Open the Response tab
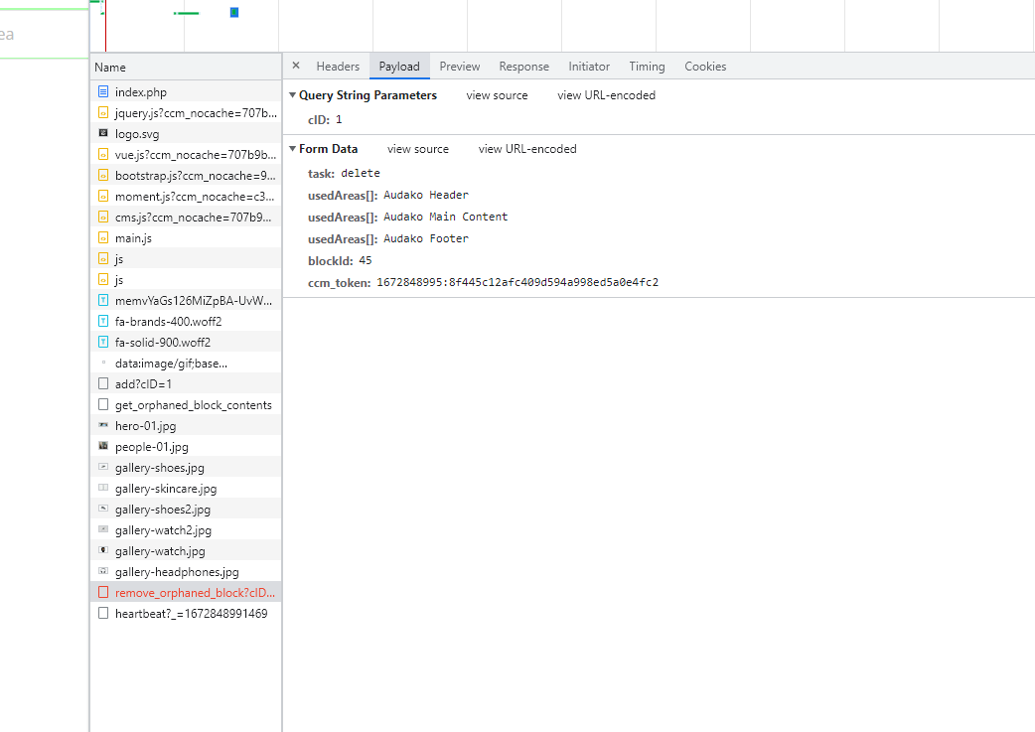 point(523,66)
